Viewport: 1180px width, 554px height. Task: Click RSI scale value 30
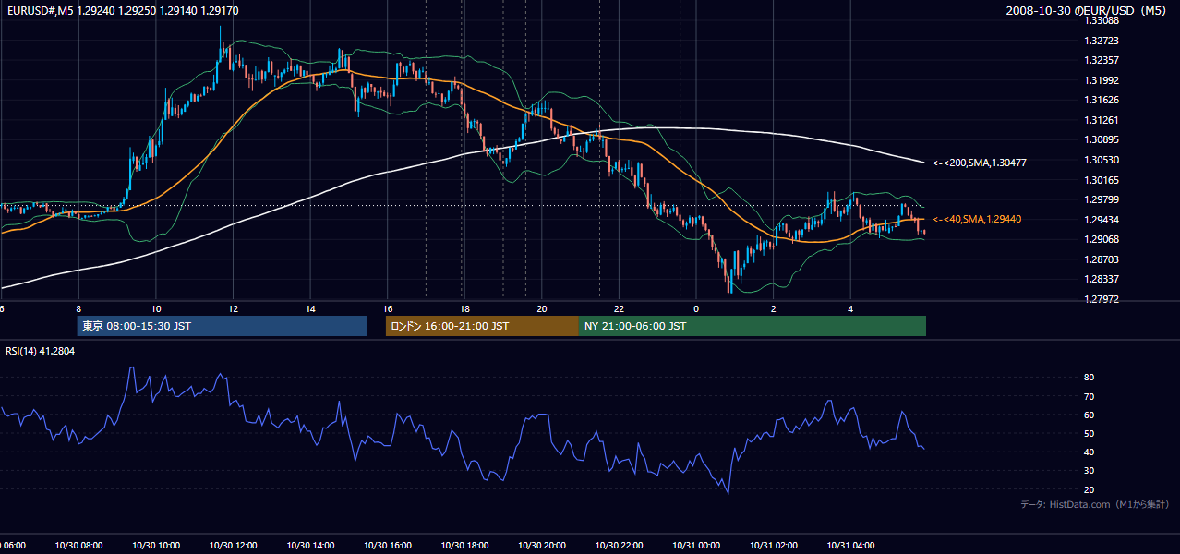[x=1090, y=470]
